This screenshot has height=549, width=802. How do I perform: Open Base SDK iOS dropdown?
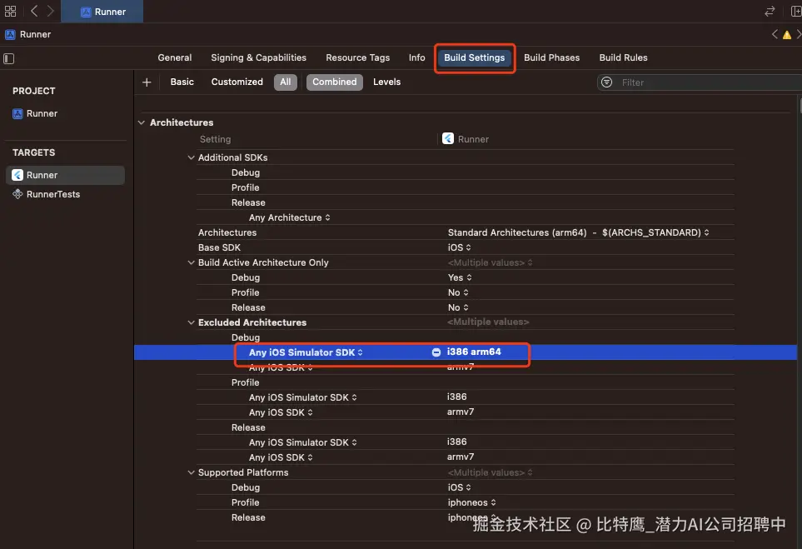coord(460,247)
